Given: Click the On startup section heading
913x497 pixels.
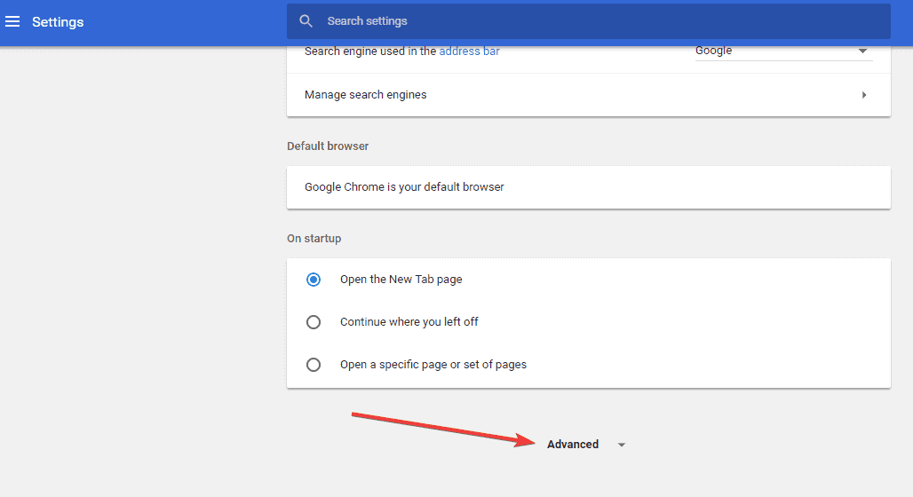Looking at the screenshot, I should coord(314,239).
